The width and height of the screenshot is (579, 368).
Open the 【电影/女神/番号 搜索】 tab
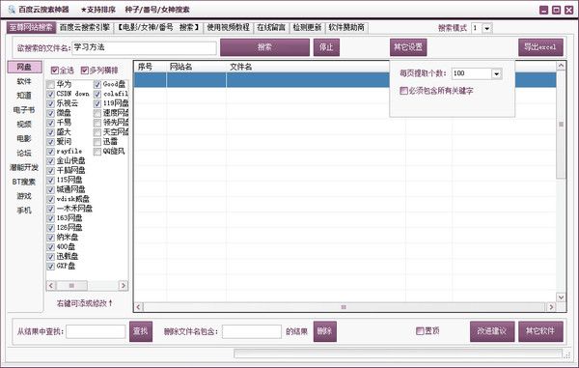point(158,27)
